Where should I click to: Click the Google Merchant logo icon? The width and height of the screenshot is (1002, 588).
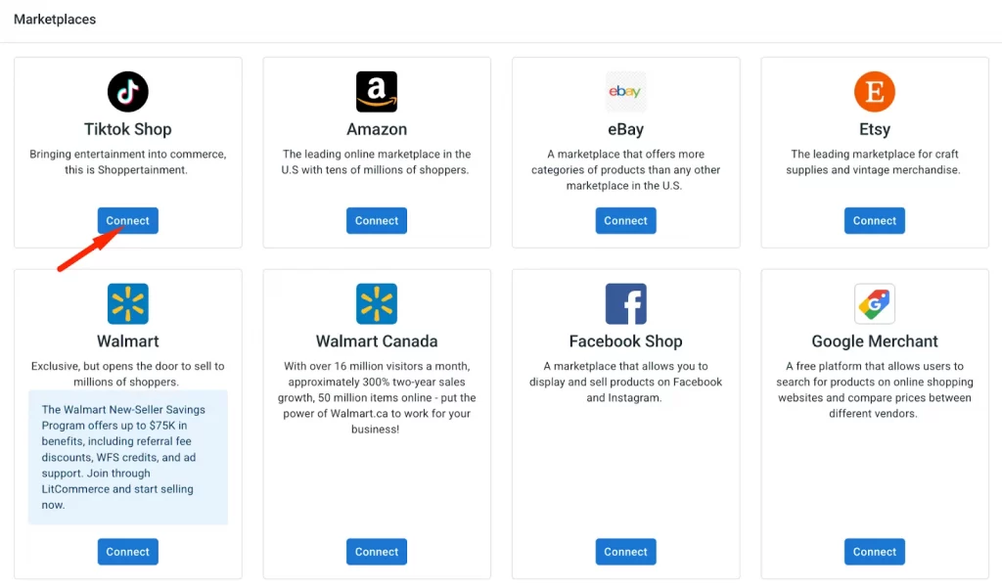pos(874,303)
